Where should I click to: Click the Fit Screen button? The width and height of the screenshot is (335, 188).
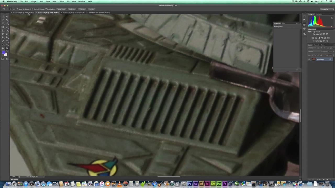(x=72, y=9)
